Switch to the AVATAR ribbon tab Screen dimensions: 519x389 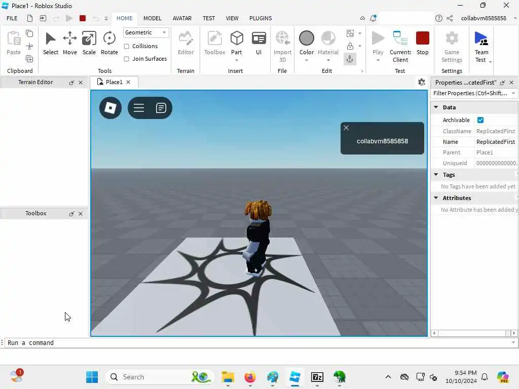[182, 18]
